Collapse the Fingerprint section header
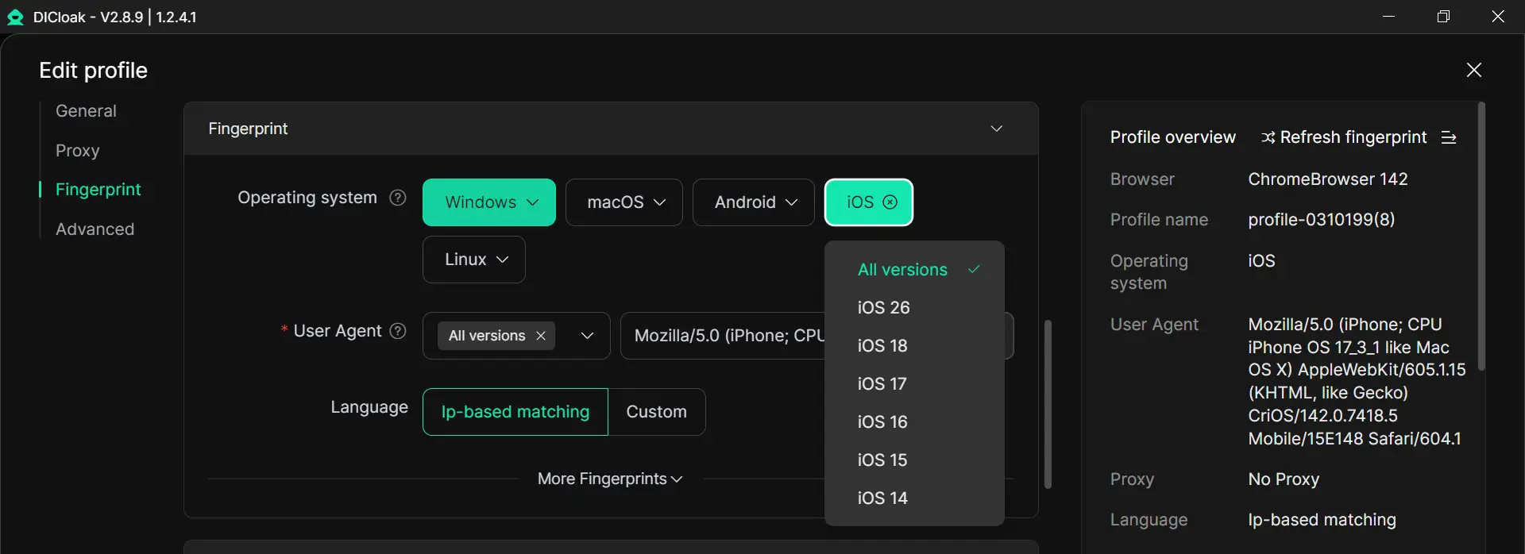 point(996,129)
